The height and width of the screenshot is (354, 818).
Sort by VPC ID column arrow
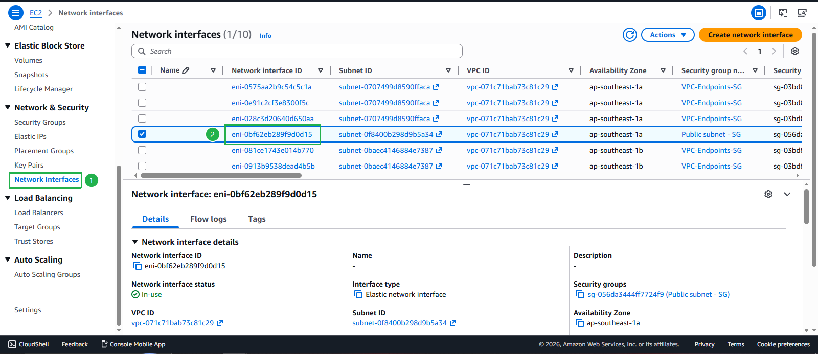[571, 70]
